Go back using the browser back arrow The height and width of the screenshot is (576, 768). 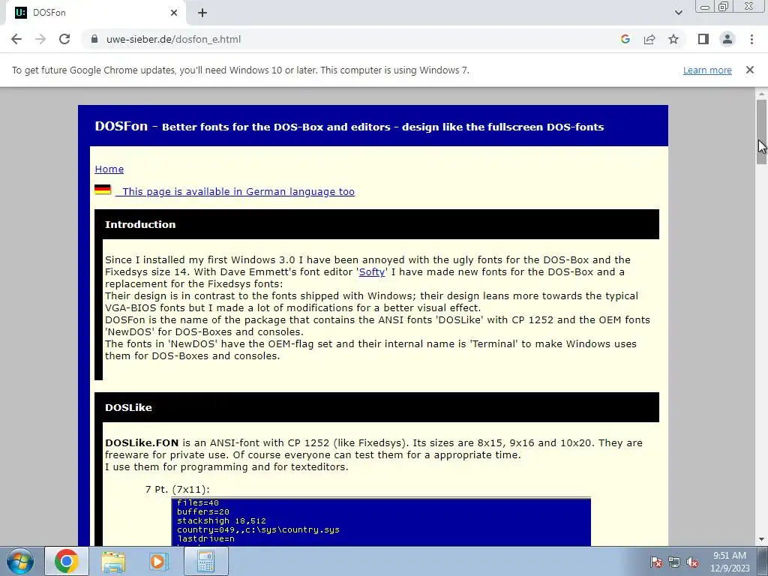point(16,39)
